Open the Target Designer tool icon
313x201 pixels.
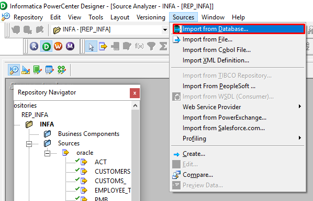coord(26,70)
